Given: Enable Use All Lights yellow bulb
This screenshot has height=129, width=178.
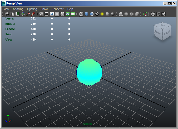Looking at the screenshot, I should pos(102,14).
